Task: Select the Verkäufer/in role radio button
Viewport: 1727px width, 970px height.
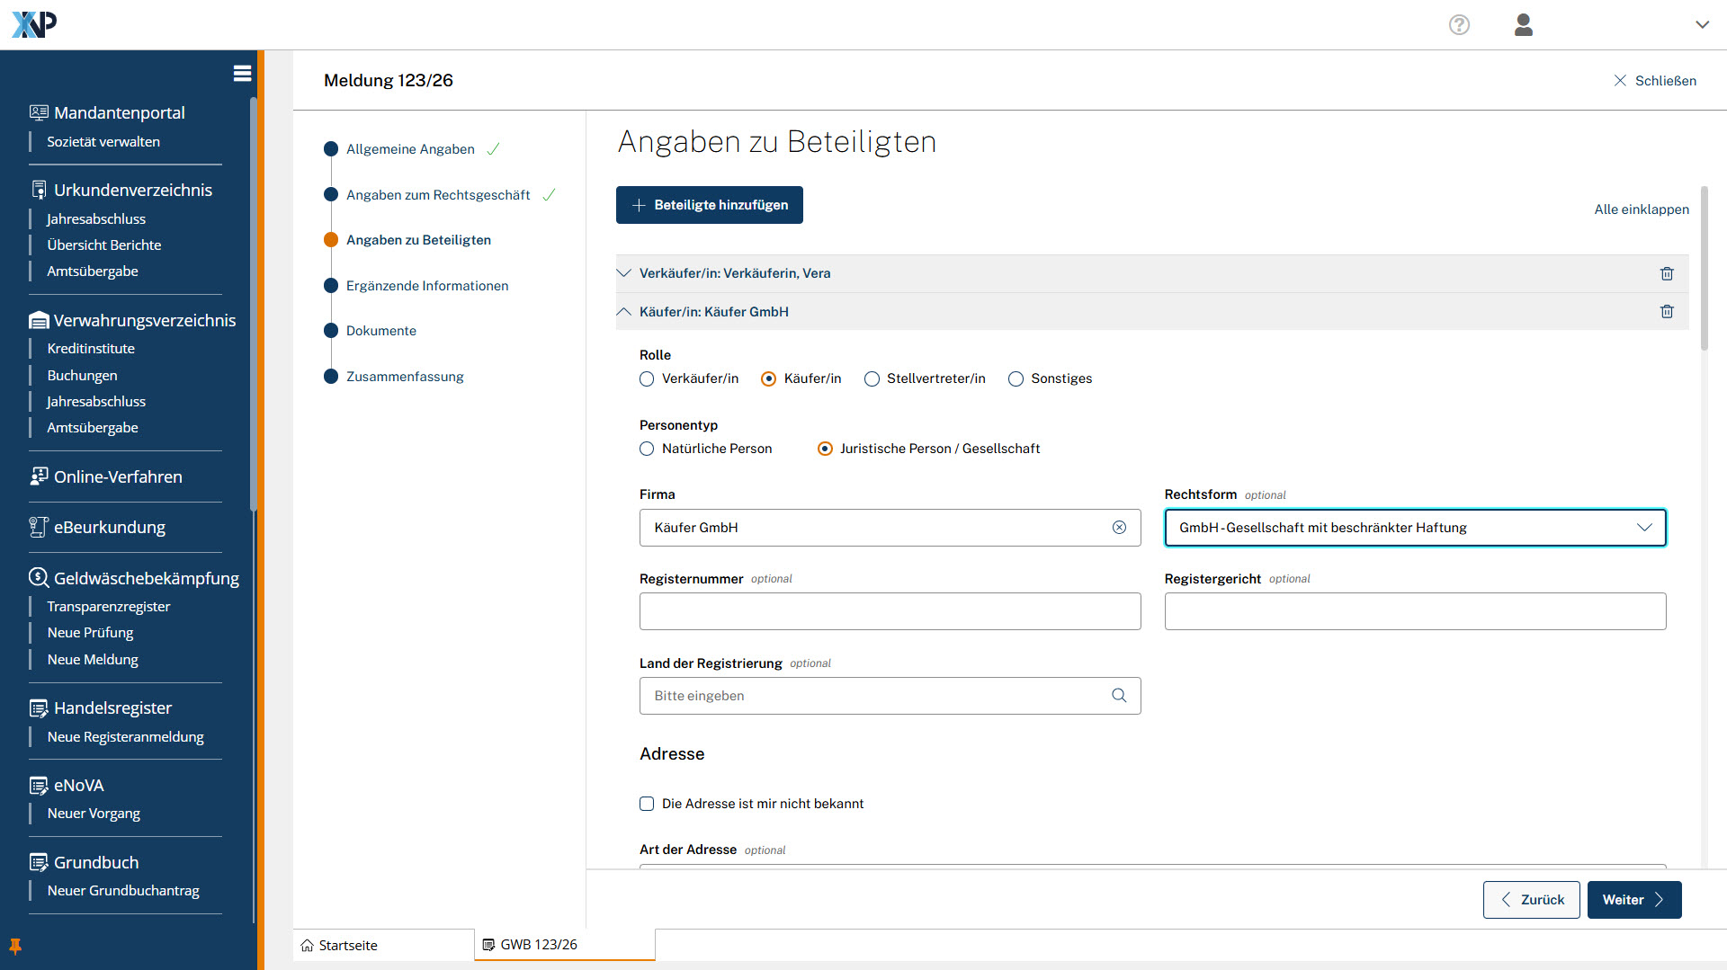Action: [x=647, y=379]
